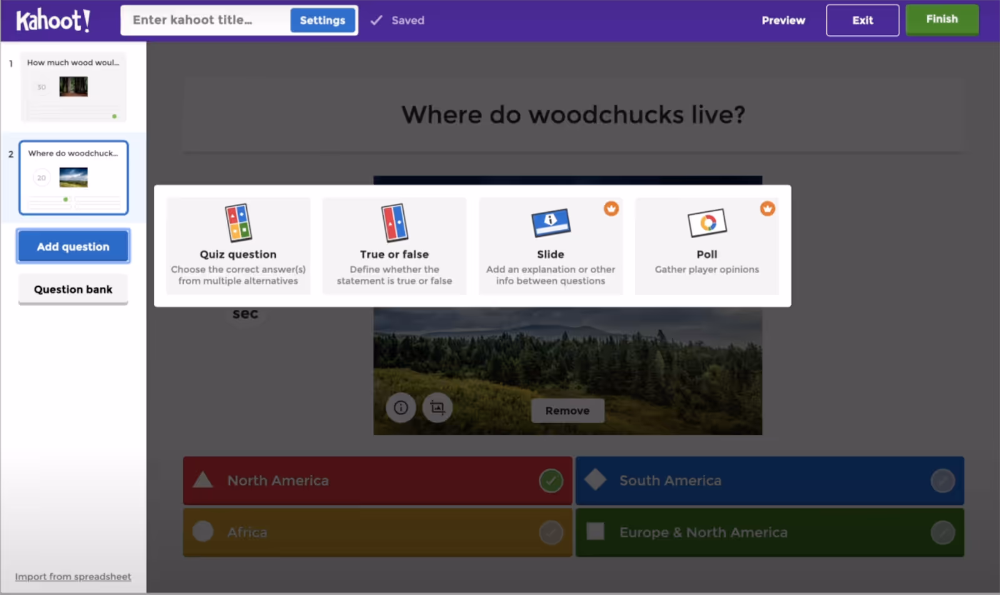1000x595 pixels.
Task: Pick the Slide question type
Action: [x=551, y=246]
